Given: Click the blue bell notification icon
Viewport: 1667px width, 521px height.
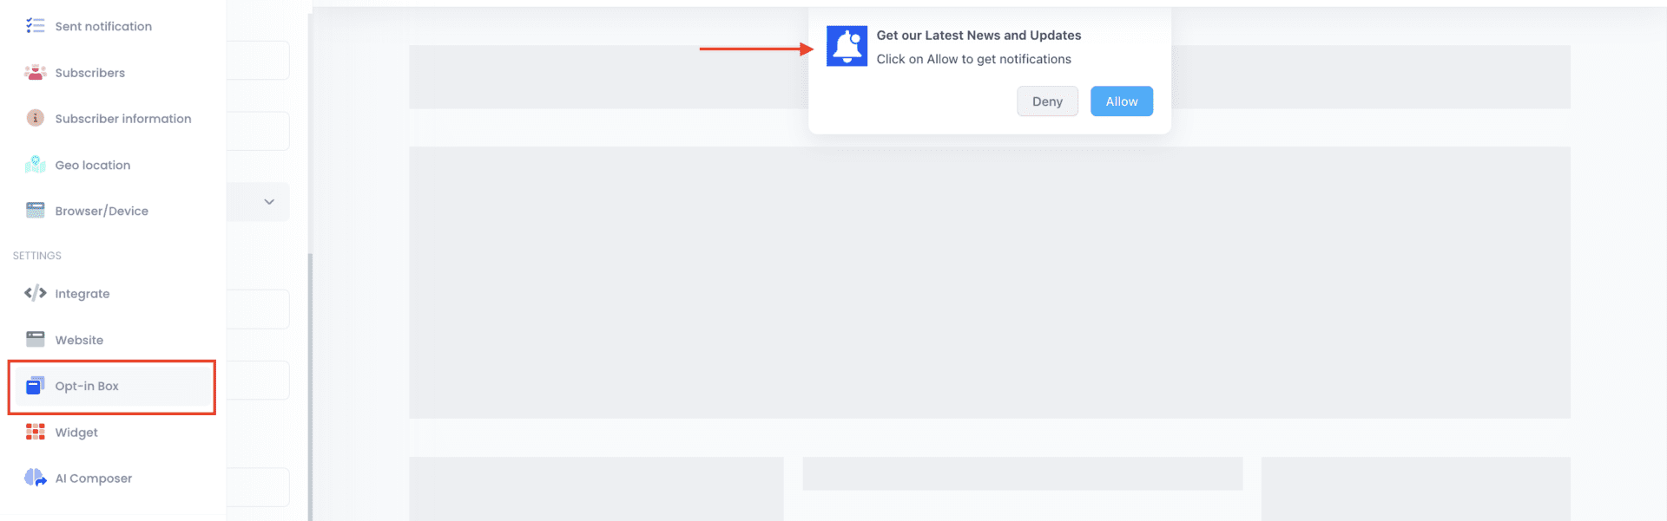Looking at the screenshot, I should [x=847, y=46].
